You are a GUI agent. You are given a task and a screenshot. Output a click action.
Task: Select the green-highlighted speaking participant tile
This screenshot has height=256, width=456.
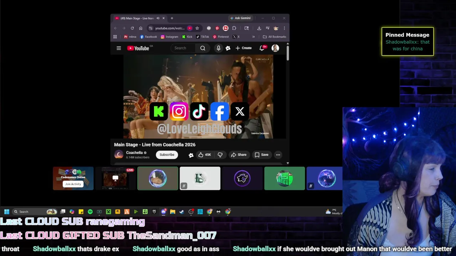(158, 178)
